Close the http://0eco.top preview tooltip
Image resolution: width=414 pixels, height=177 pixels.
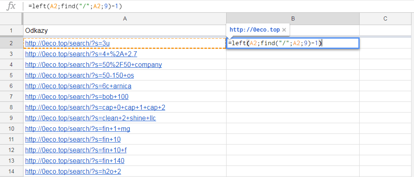click(x=284, y=30)
